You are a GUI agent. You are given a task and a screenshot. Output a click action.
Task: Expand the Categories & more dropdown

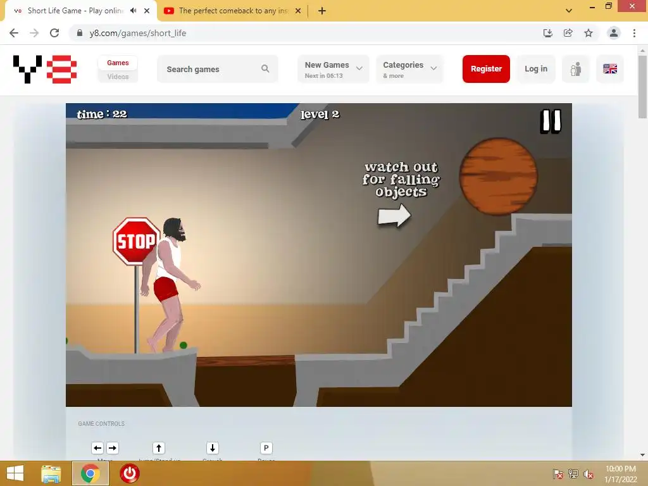coord(409,69)
